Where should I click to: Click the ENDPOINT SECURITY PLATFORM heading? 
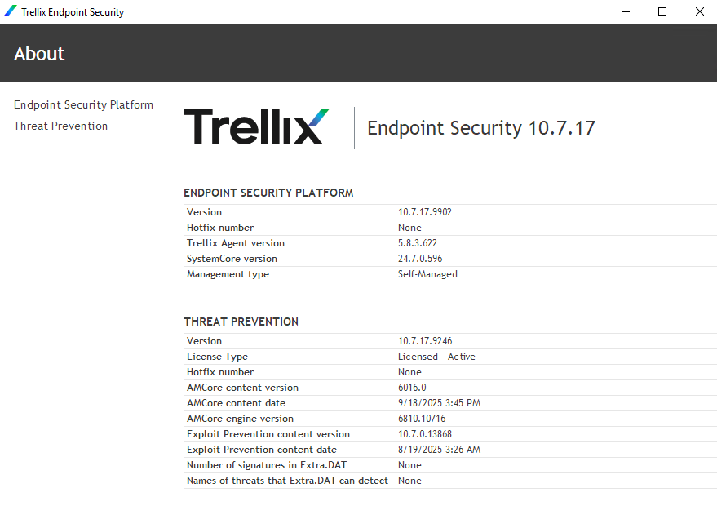[x=268, y=193]
